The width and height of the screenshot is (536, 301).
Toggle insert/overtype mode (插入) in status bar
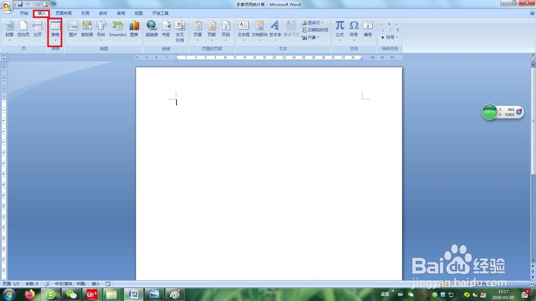click(96, 284)
